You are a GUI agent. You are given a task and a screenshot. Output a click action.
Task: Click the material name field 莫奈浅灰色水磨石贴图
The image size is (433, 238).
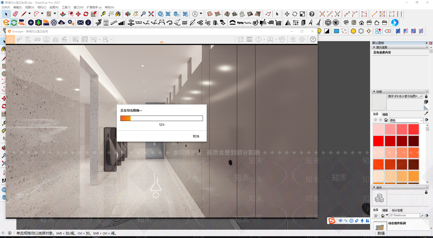tap(405, 96)
